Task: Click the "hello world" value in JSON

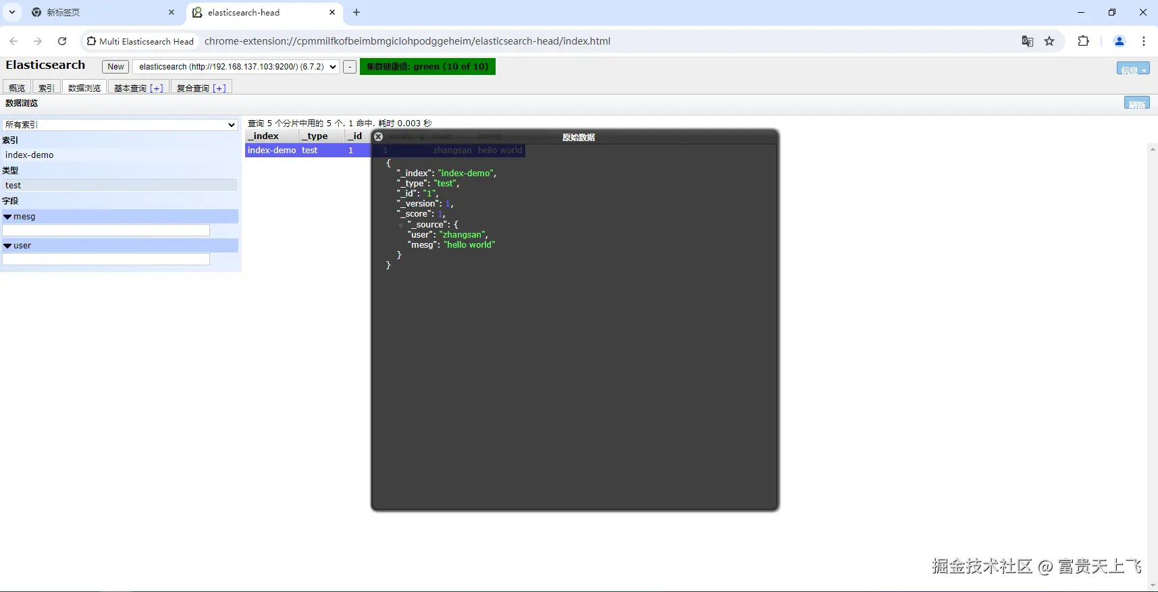Action: [x=469, y=245]
